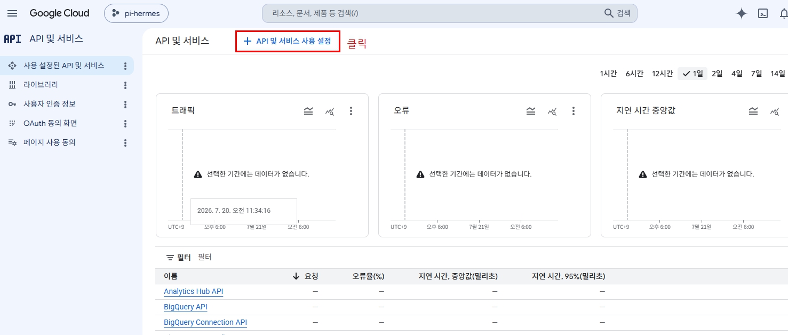Viewport: 788px width, 335px height.
Task: Click the 오류 chart no-data warning message
Action: pyautogui.click(x=474, y=174)
